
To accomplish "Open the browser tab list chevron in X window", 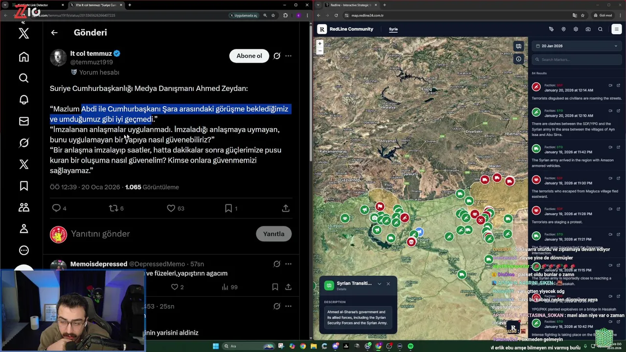I will tap(5, 5).
